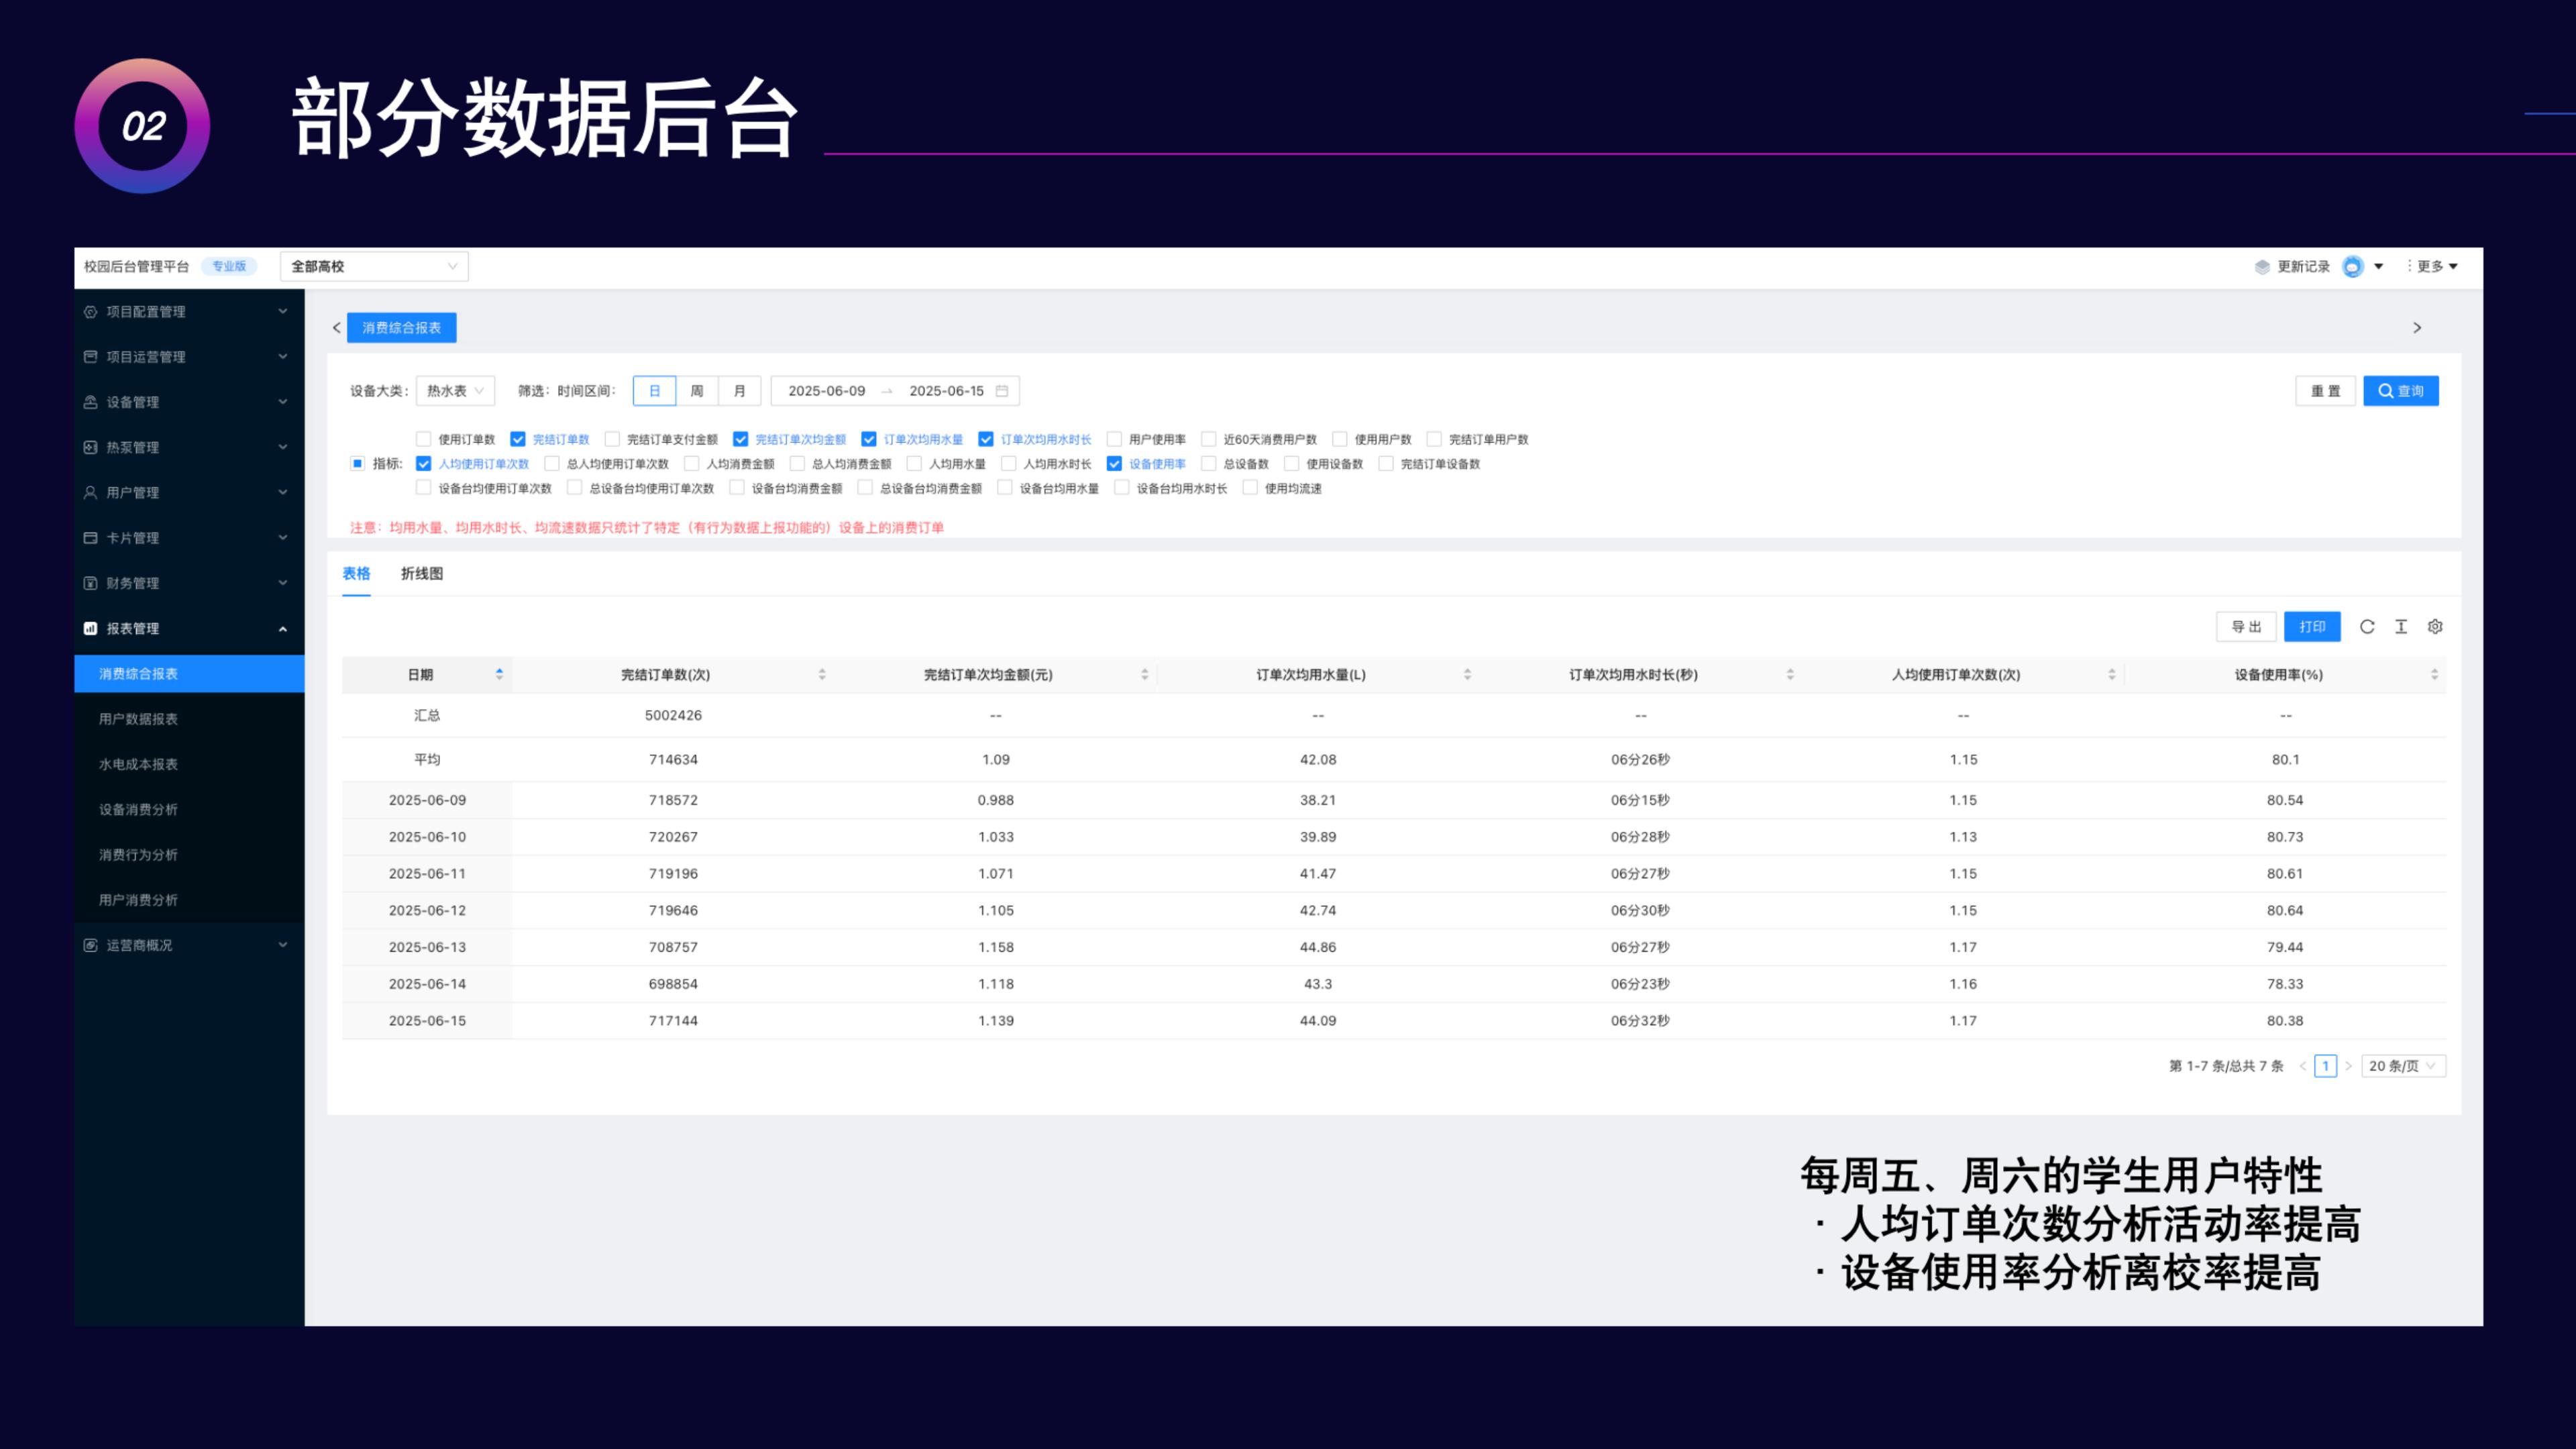Image resolution: width=2576 pixels, height=1449 pixels.
Task: Sort by 订单次均用水时长(秒) sort icon
Action: coord(1790,674)
